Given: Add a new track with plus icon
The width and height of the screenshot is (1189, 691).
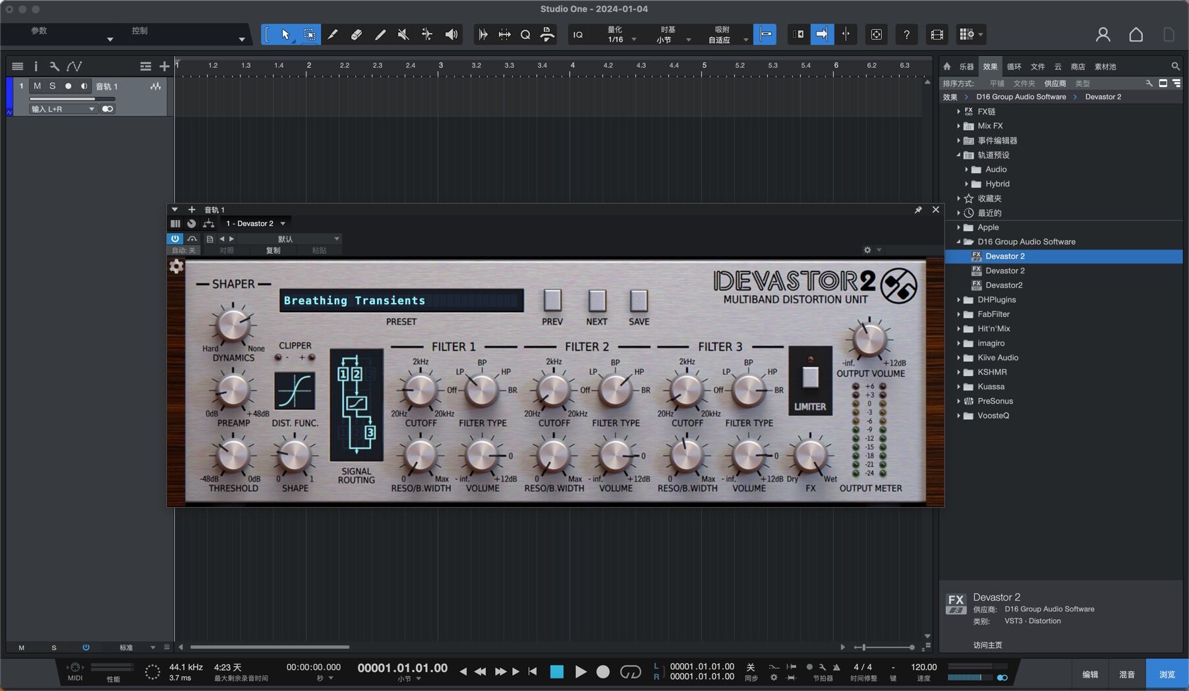Looking at the screenshot, I should [164, 66].
